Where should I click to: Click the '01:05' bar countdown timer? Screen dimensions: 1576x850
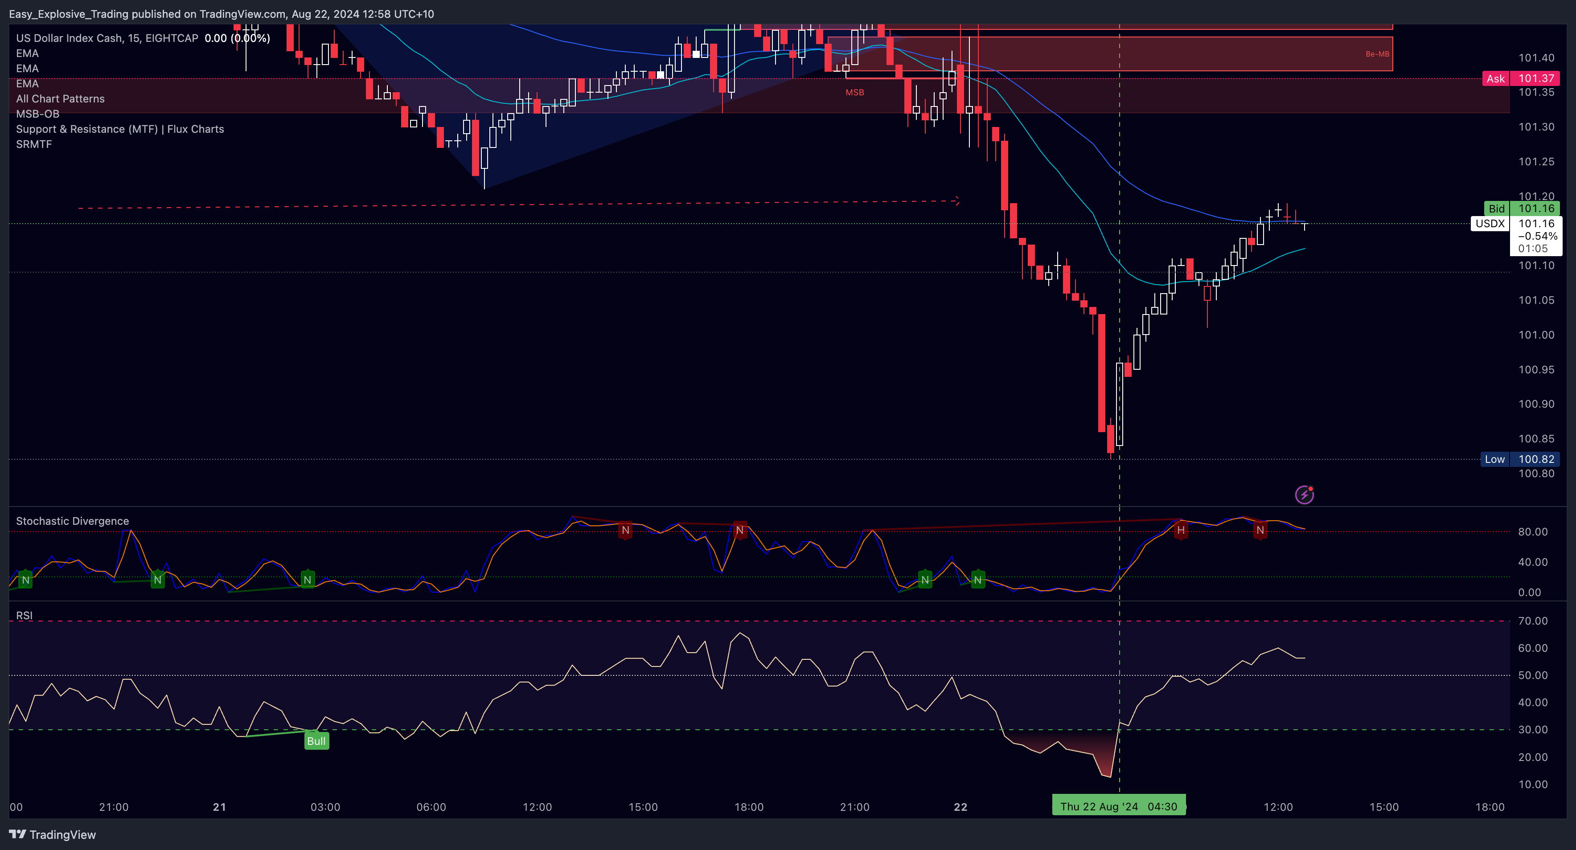(1533, 249)
